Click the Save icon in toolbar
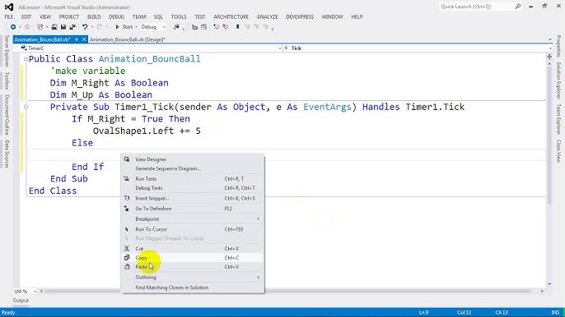The height and width of the screenshot is (317, 565). tap(63, 27)
